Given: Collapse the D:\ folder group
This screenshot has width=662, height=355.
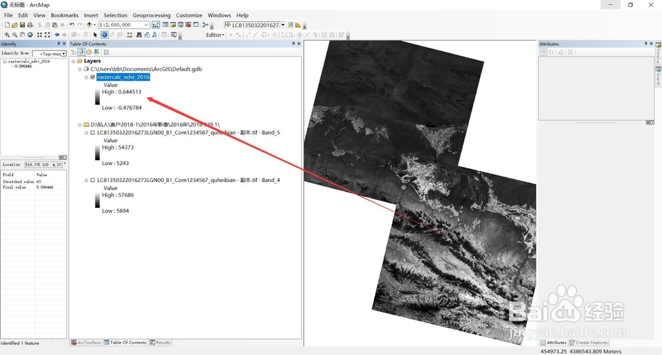Looking at the screenshot, I should 80,125.
